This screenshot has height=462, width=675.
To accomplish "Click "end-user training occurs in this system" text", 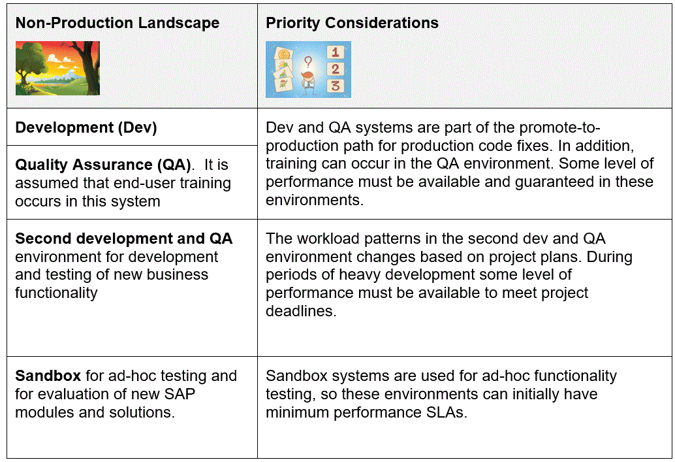I will tap(123, 191).
